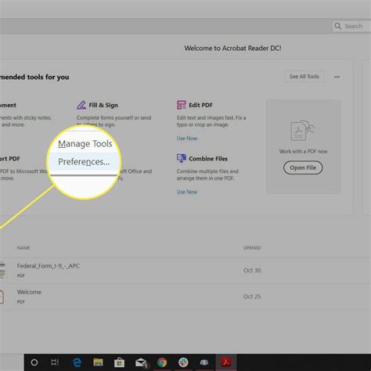This screenshot has width=371, height=371.
Task: Click the Search field
Action: pos(351,26)
